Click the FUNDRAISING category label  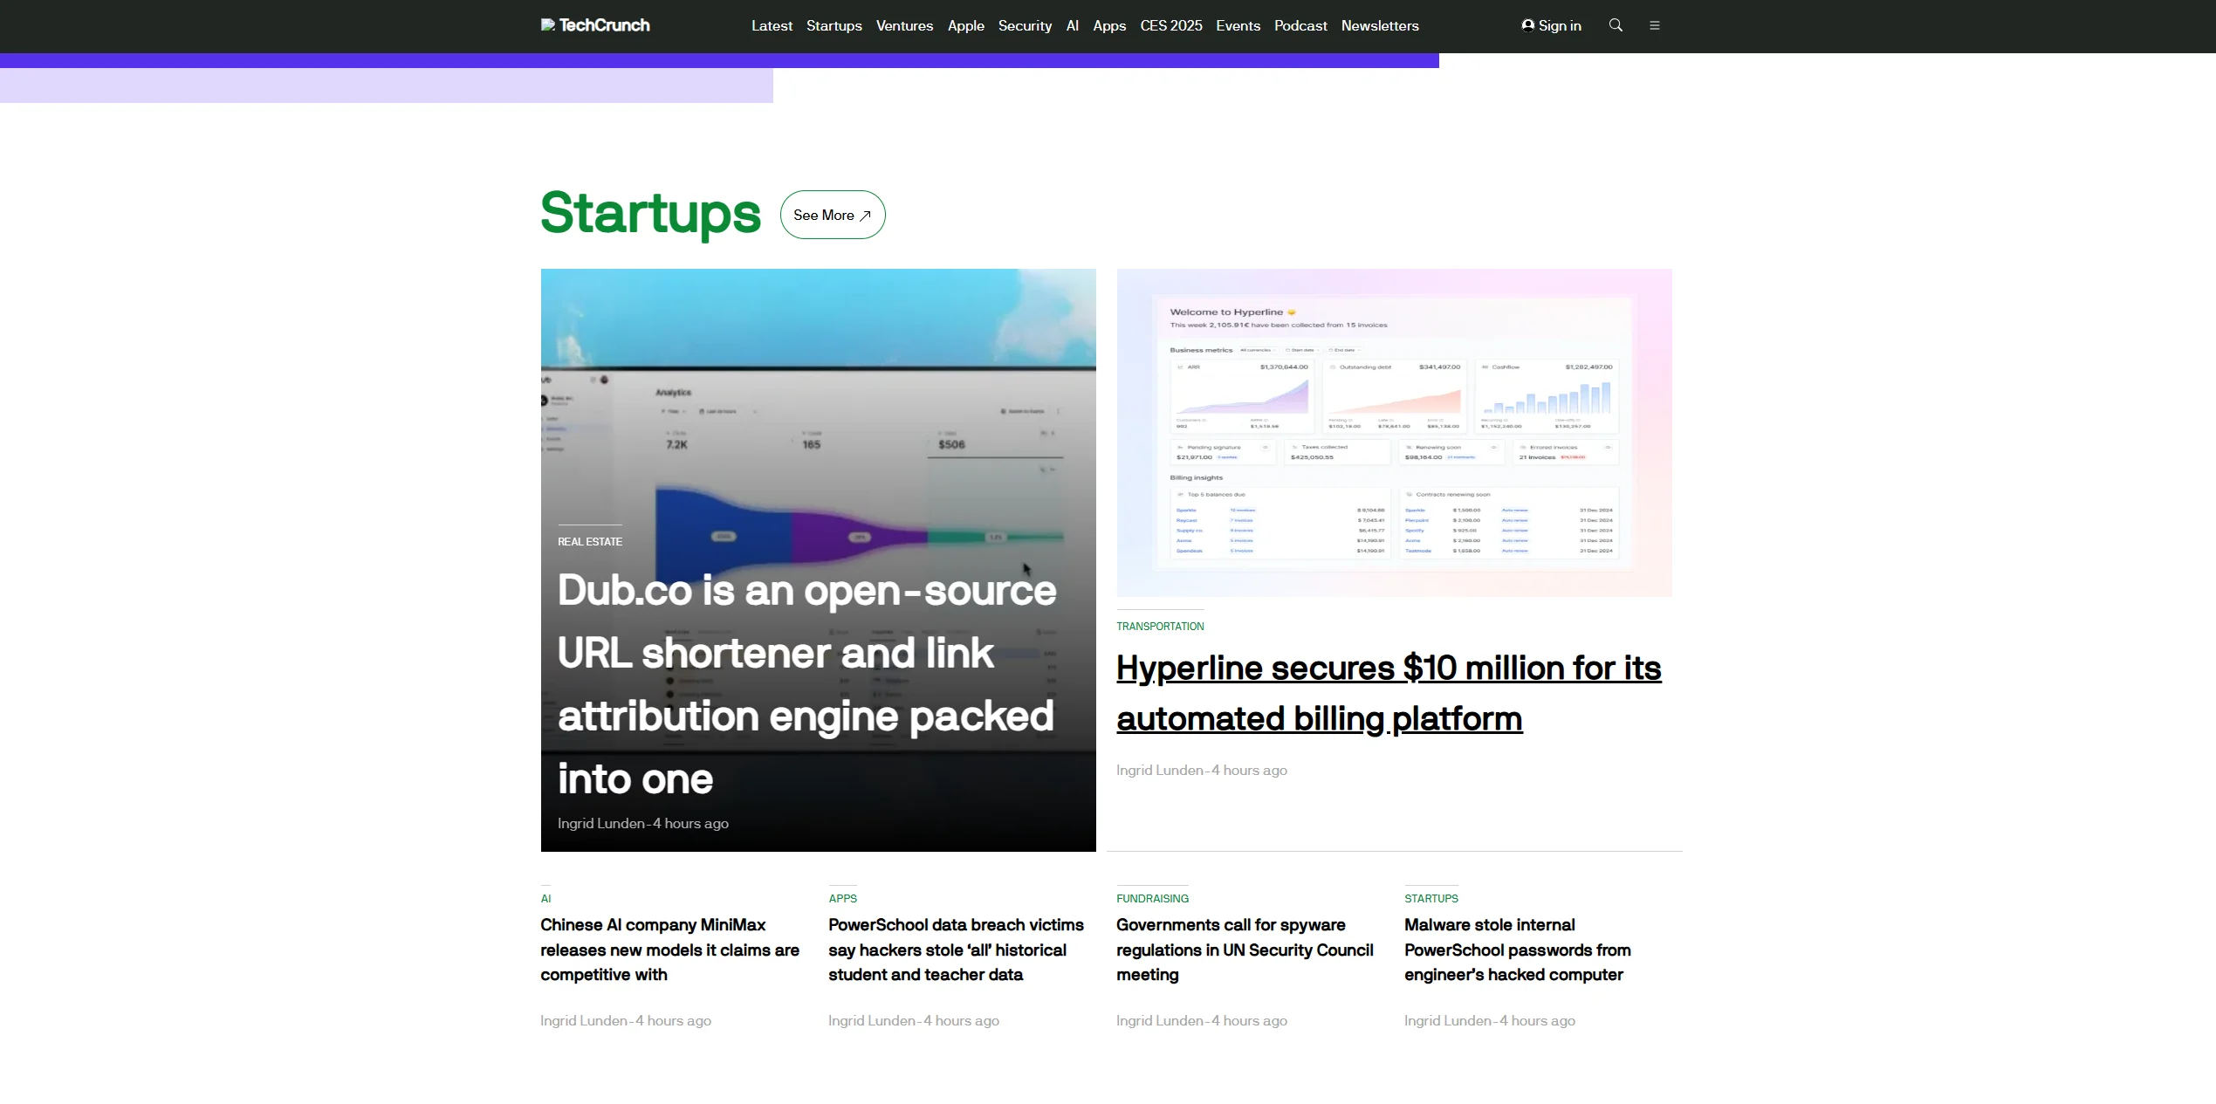[1152, 899]
